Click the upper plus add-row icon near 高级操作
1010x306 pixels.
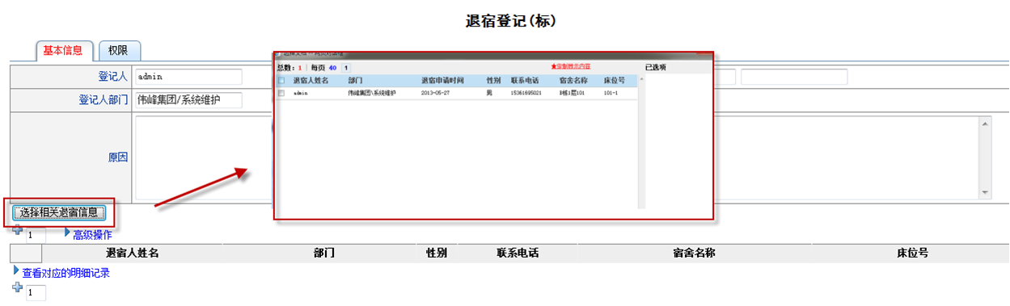[x=18, y=231]
